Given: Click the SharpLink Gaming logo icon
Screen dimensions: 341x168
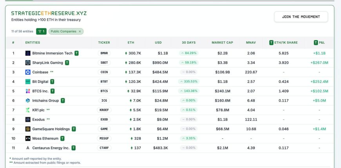Looking at the screenshot, I should (28, 63).
